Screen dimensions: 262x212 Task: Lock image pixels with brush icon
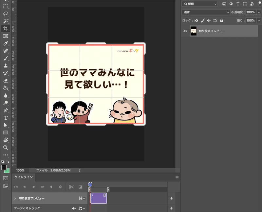(x=203, y=21)
